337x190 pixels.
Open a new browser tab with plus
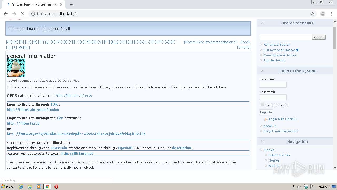coord(71,4)
